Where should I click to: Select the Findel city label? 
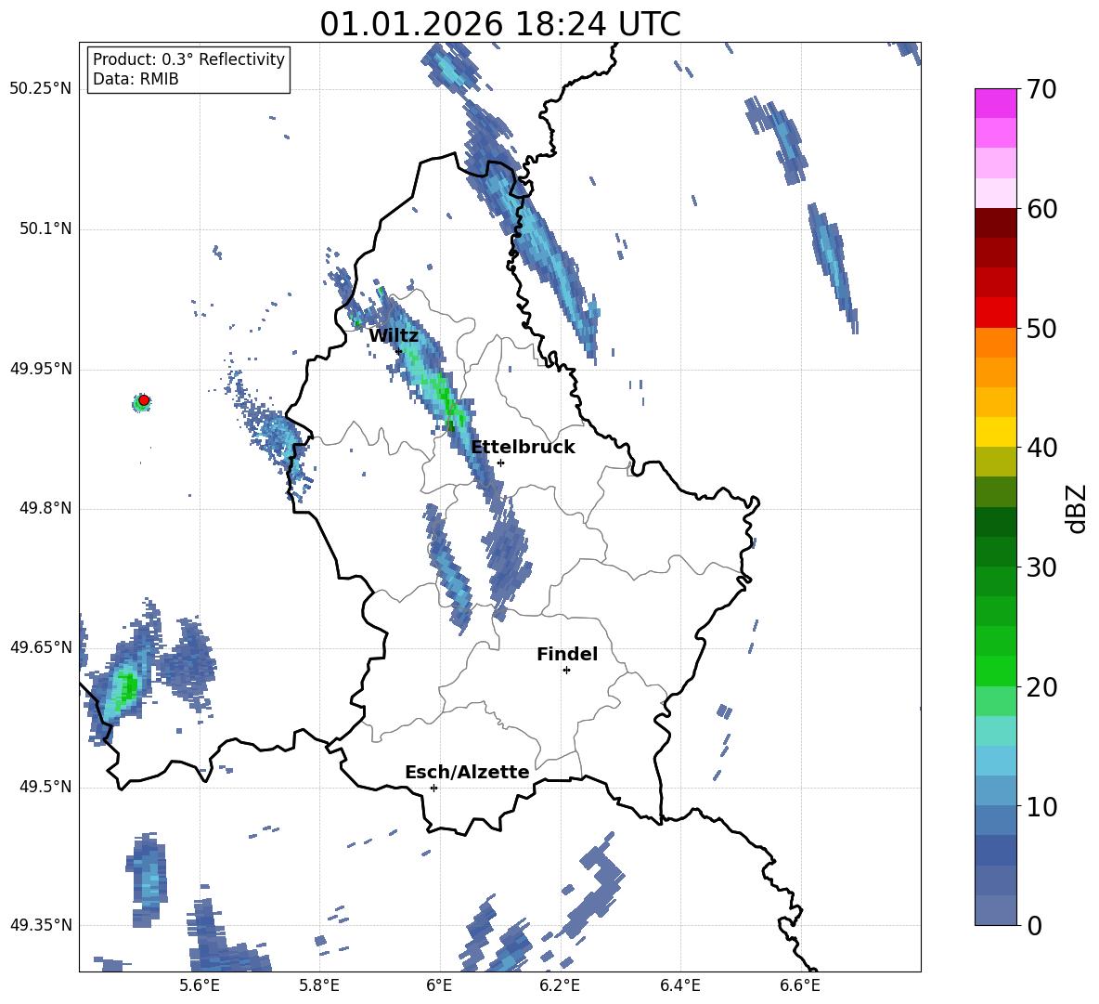point(567,654)
